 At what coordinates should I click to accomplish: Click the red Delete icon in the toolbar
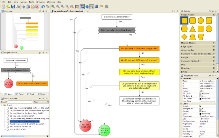tap(37, 6)
